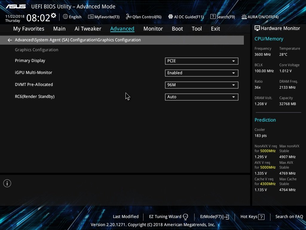This screenshot has height=230, width=306.
Task: Click the iGPU Multi-Monitor label
Action: pyautogui.click(x=33, y=72)
